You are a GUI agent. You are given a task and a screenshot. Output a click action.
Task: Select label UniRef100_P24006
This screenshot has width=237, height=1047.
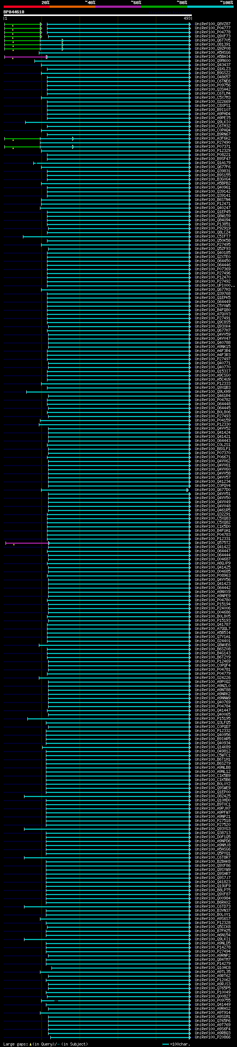(212, 608)
